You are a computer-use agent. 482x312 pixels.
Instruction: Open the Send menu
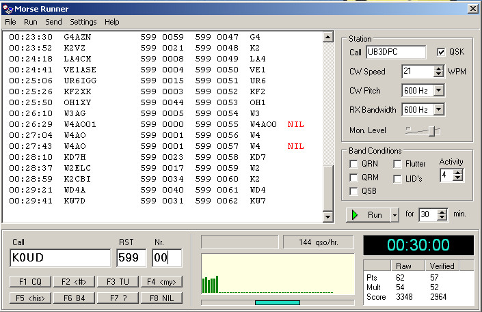click(x=53, y=22)
